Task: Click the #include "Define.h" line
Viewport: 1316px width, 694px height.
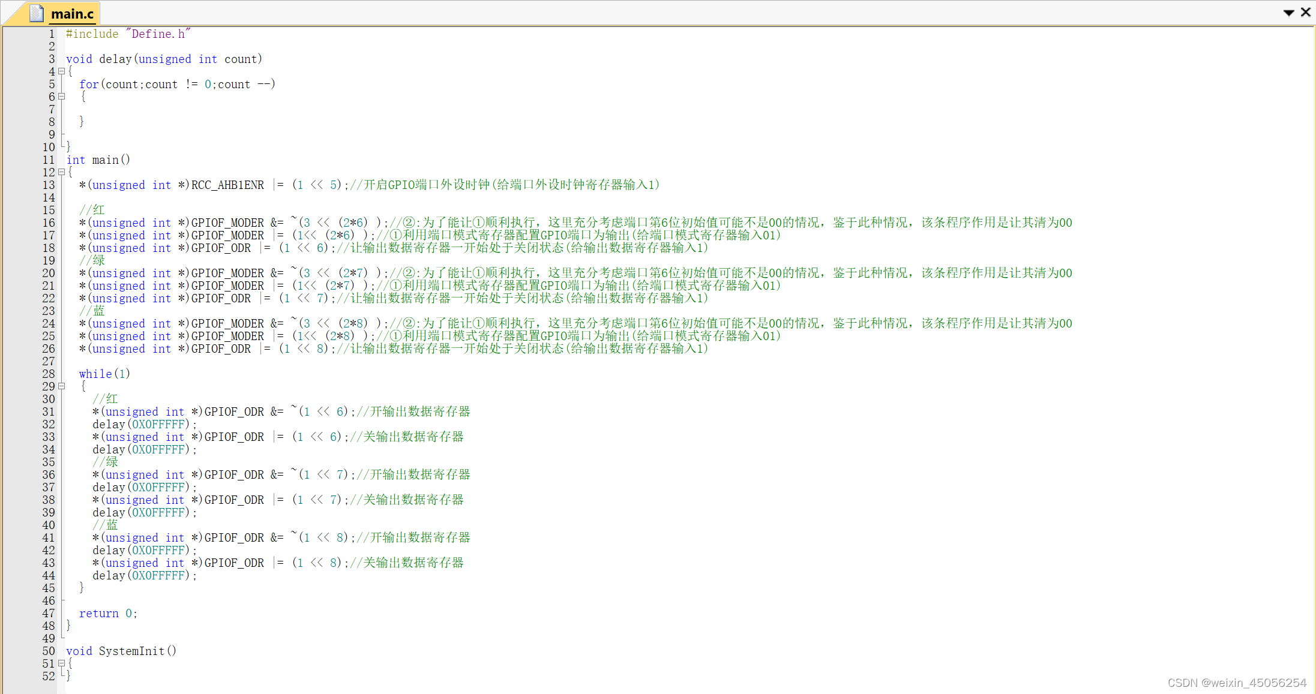Action: tap(128, 34)
